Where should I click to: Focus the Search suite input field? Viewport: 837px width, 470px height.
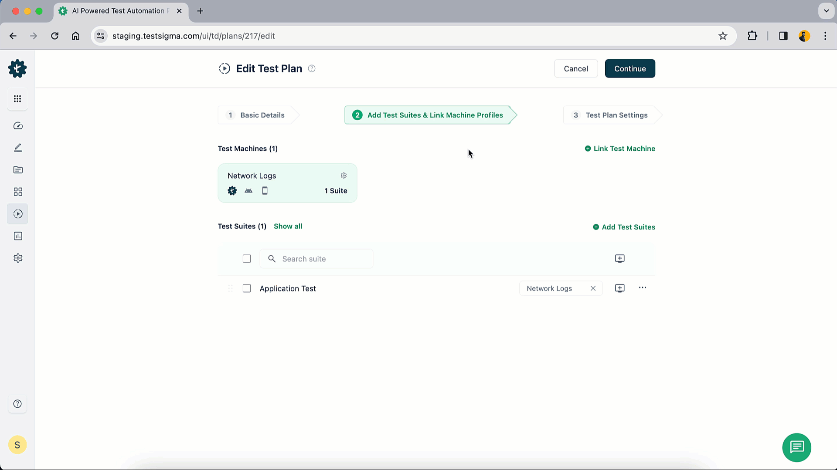pyautogui.click(x=316, y=259)
